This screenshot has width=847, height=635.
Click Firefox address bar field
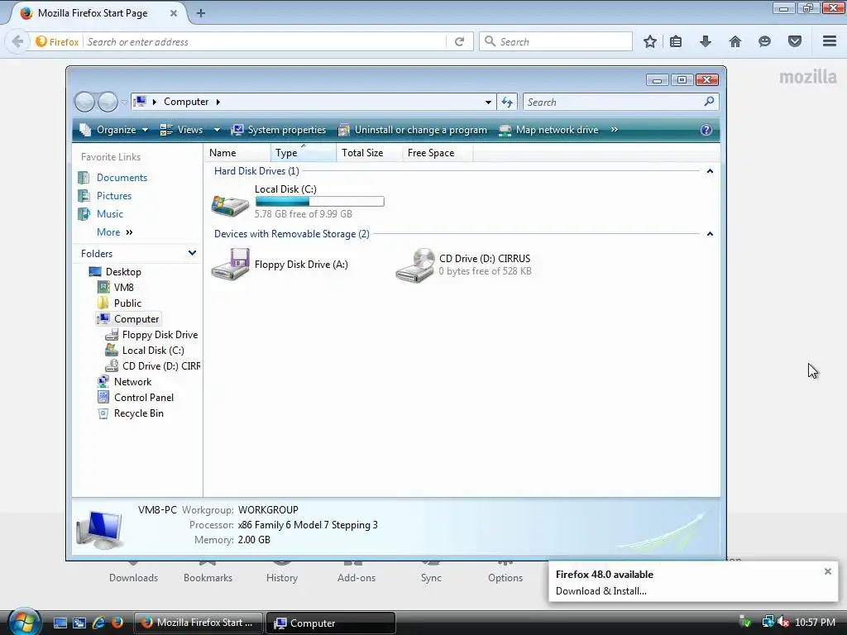(x=265, y=41)
